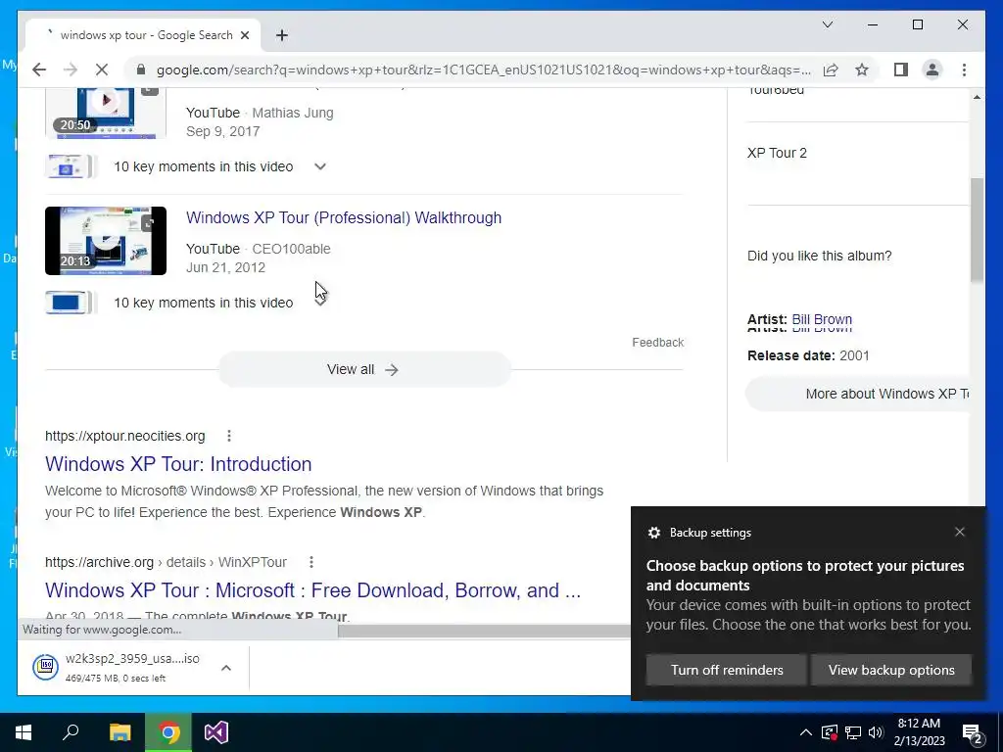The width and height of the screenshot is (1003, 752).
Task: Expand key moments under CEO100able video
Action: [x=320, y=303]
